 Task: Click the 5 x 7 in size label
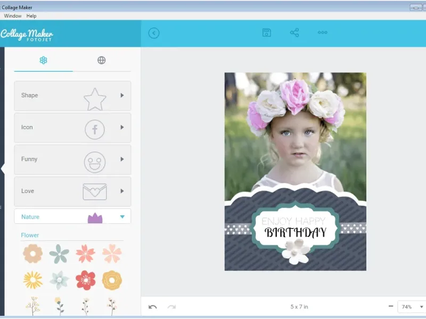point(299,307)
